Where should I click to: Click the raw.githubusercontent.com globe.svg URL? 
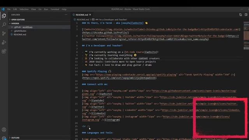point(159,93)
